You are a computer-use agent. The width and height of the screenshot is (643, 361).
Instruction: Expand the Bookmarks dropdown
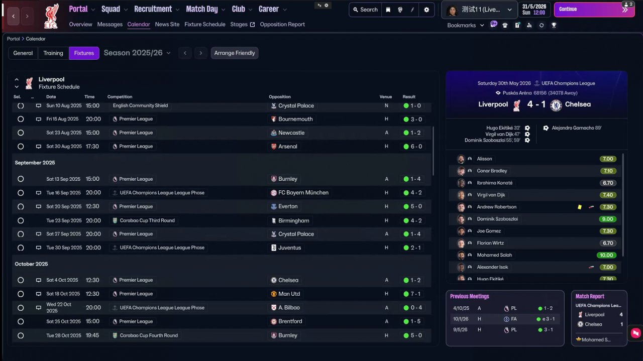[x=466, y=25]
